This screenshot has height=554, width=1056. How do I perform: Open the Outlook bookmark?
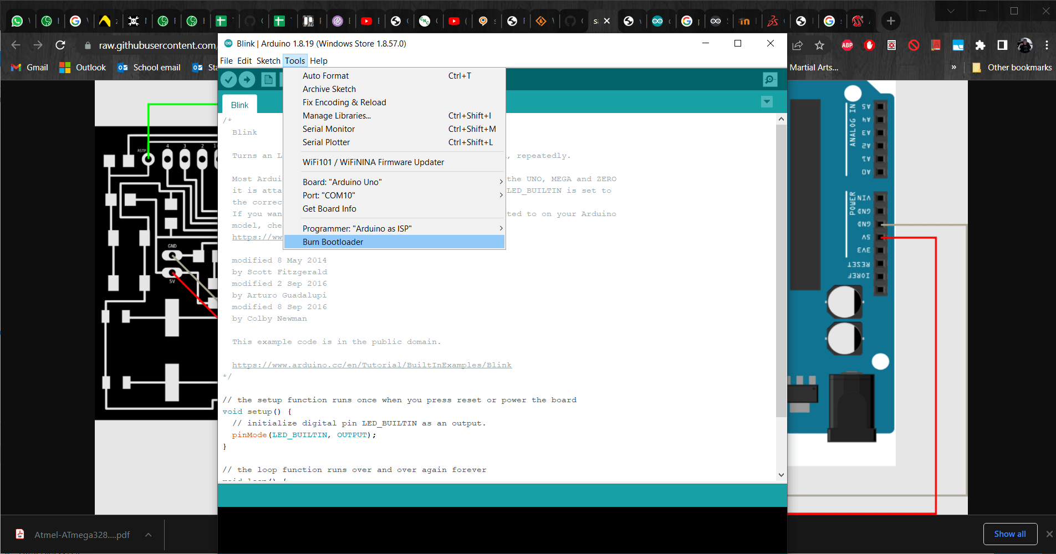pyautogui.click(x=83, y=68)
